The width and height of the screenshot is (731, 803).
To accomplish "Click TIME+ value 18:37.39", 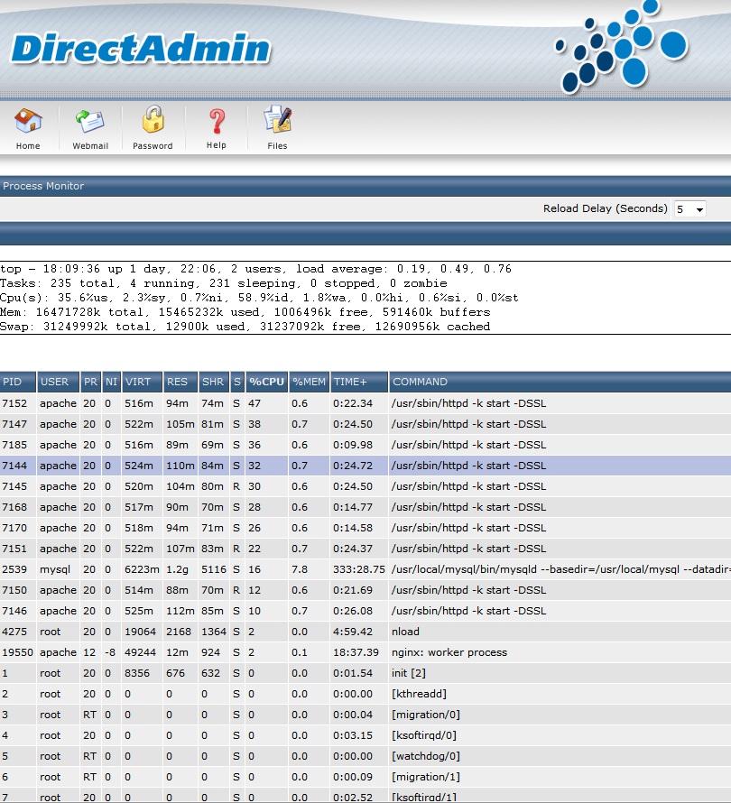I will point(356,652).
